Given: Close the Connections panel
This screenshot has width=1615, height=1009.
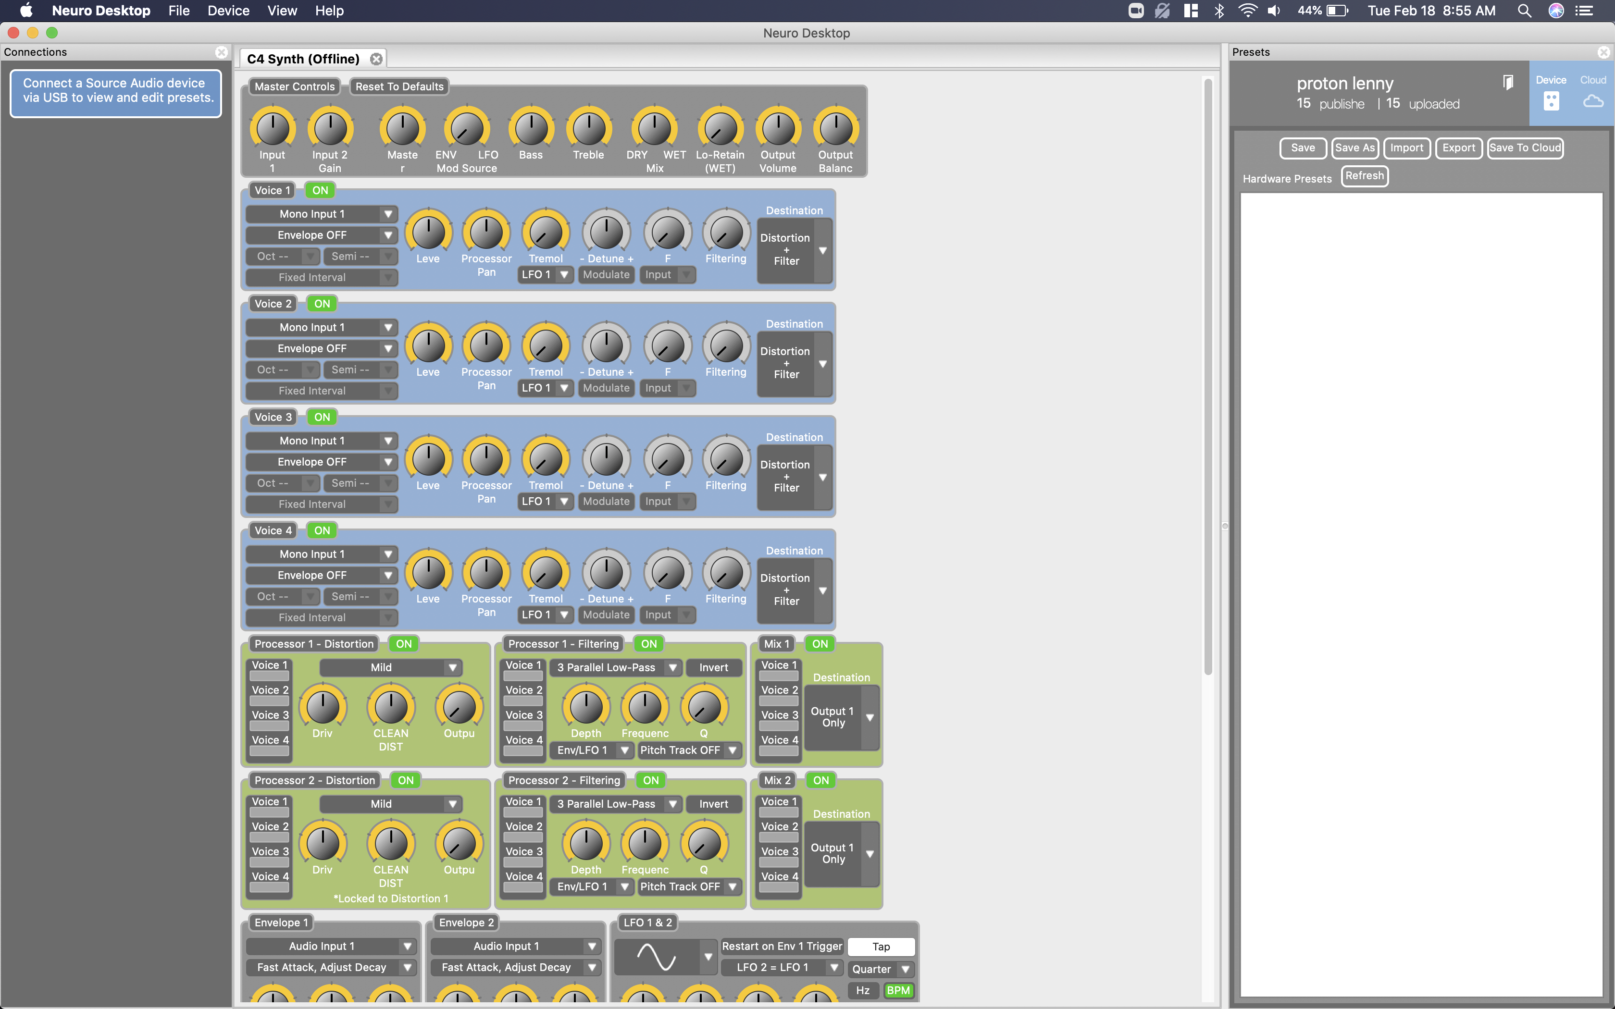Looking at the screenshot, I should click(222, 52).
